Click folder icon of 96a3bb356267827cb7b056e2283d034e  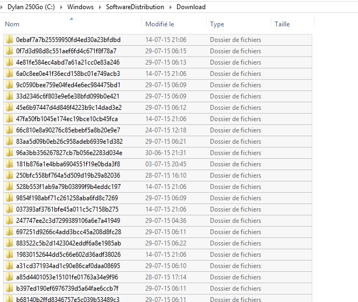[9, 153]
